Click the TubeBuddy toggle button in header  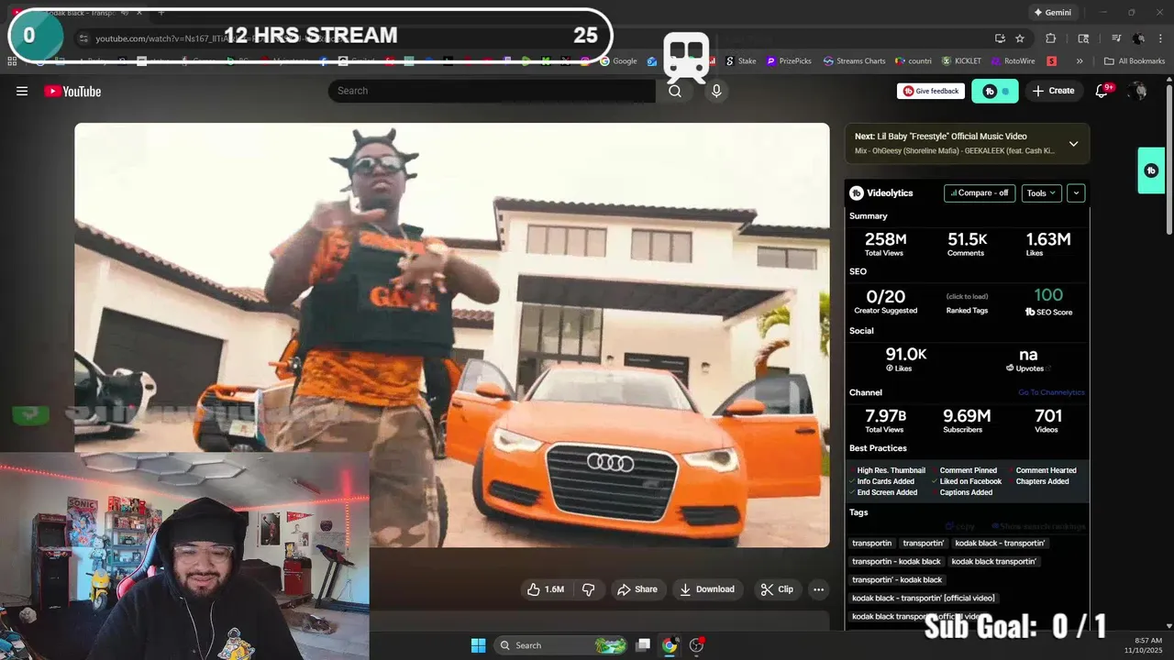pyautogui.click(x=995, y=91)
